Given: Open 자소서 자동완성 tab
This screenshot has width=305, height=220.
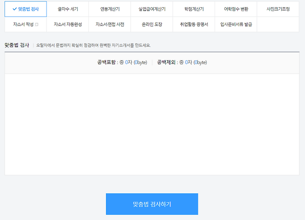Looking at the screenshot, I should click(x=68, y=24).
